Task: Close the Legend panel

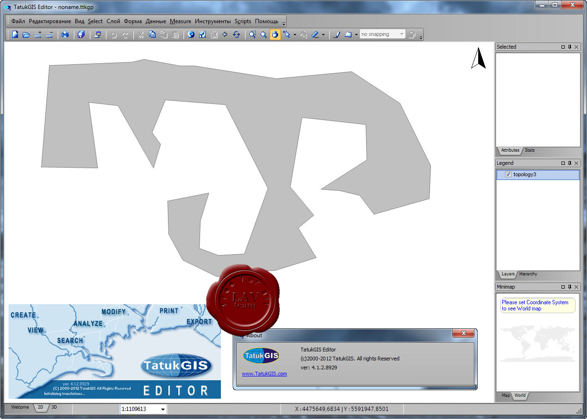Action: tap(576, 163)
